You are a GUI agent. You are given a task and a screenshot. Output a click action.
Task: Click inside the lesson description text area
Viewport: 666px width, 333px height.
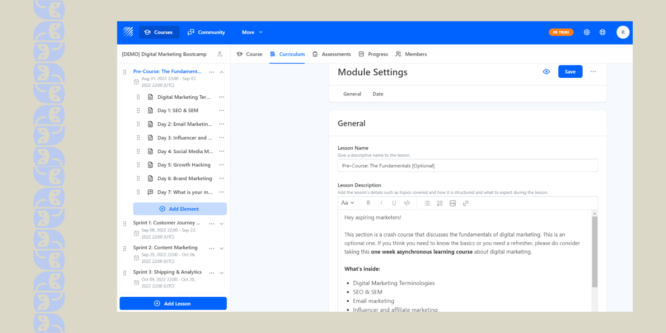[465, 261]
